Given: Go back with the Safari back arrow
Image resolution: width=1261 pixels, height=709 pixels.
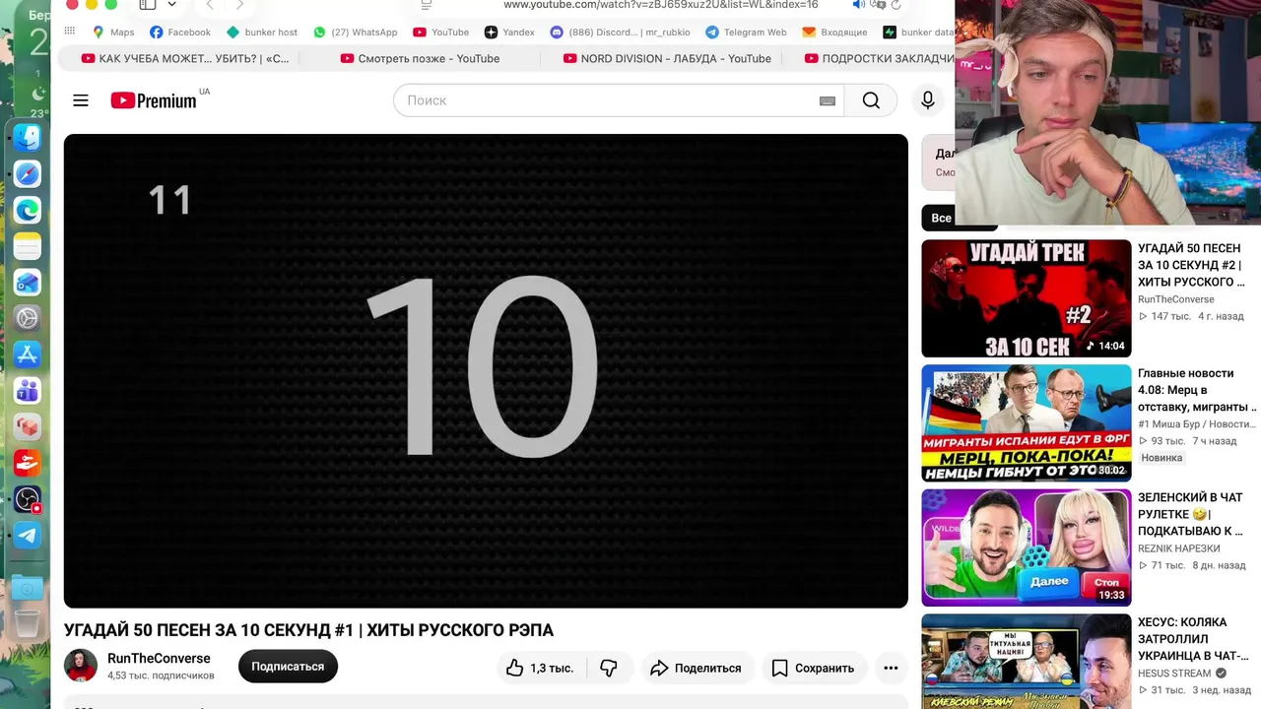Looking at the screenshot, I should coord(210,5).
